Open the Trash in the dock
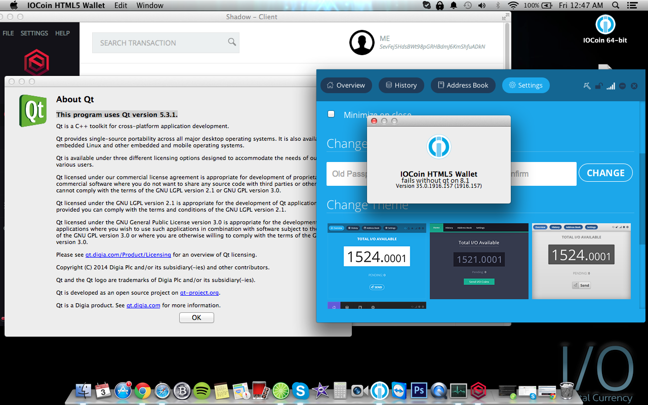 566,390
